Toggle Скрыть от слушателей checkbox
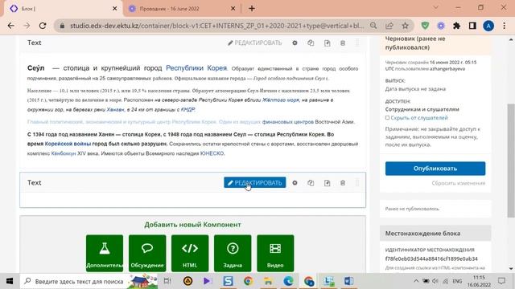This screenshot has width=515, height=289. pyautogui.click(x=387, y=118)
